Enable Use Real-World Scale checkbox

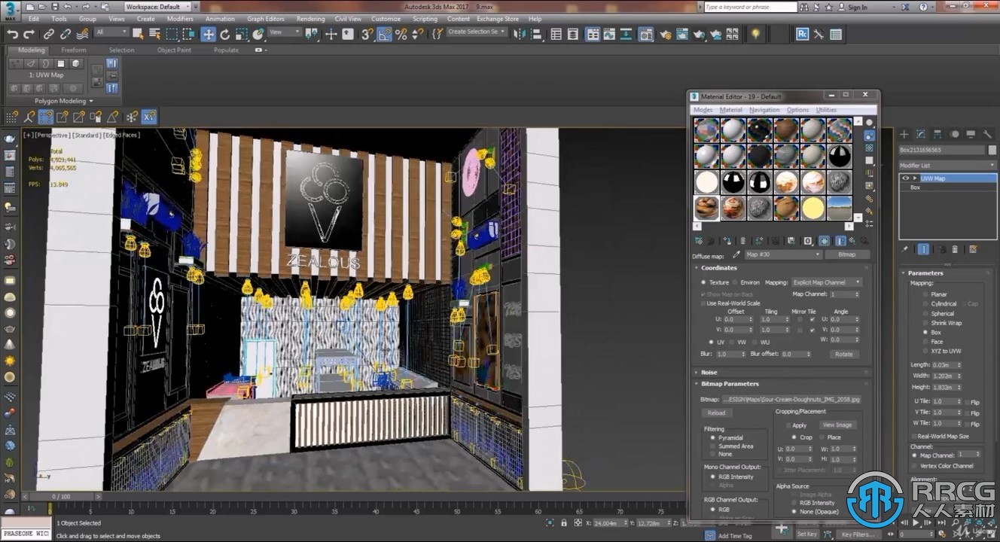(703, 303)
